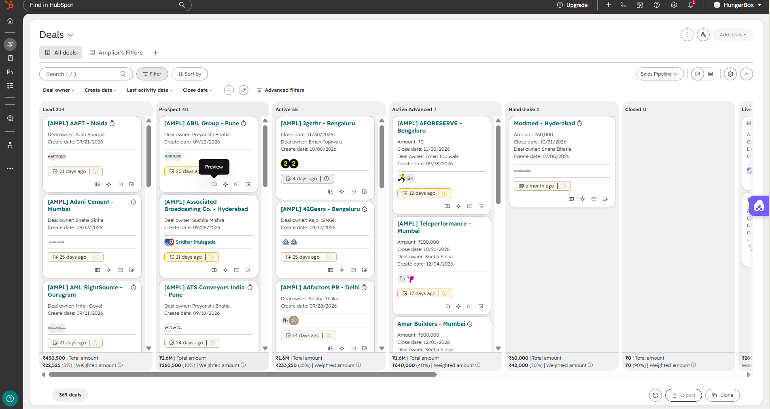Add a quick filter with the plus circle
Image resolution: width=770 pixels, height=409 pixels.
coord(229,90)
